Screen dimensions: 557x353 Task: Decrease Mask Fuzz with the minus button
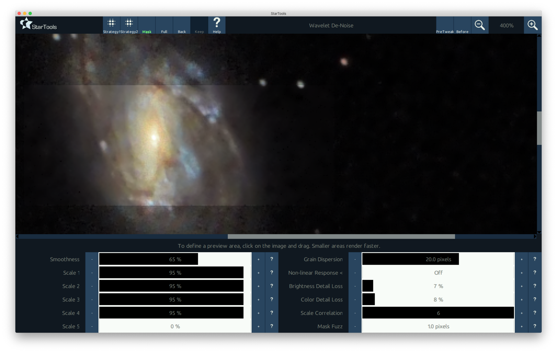click(355, 326)
